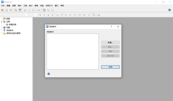Close the 筛选条件 dialog with X
This screenshot has height=101, width=173.
pos(118,26)
